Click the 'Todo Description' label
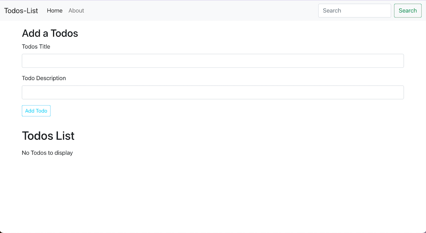 click(x=44, y=78)
